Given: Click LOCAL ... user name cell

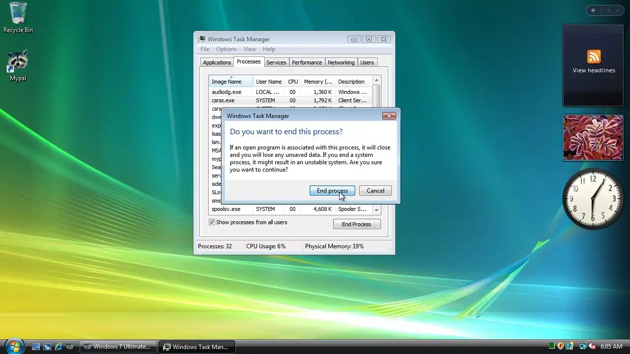Looking at the screenshot, I should [267, 92].
